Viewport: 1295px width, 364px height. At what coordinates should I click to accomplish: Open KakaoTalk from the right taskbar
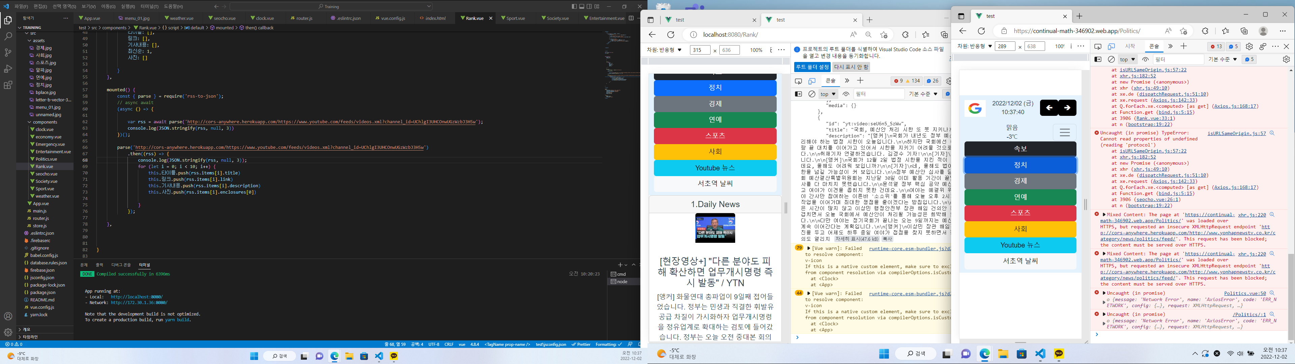click(x=1059, y=354)
